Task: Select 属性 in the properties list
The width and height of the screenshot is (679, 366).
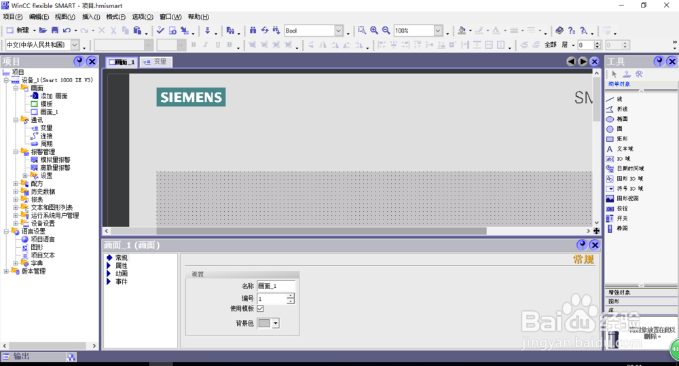Action: pyautogui.click(x=122, y=266)
